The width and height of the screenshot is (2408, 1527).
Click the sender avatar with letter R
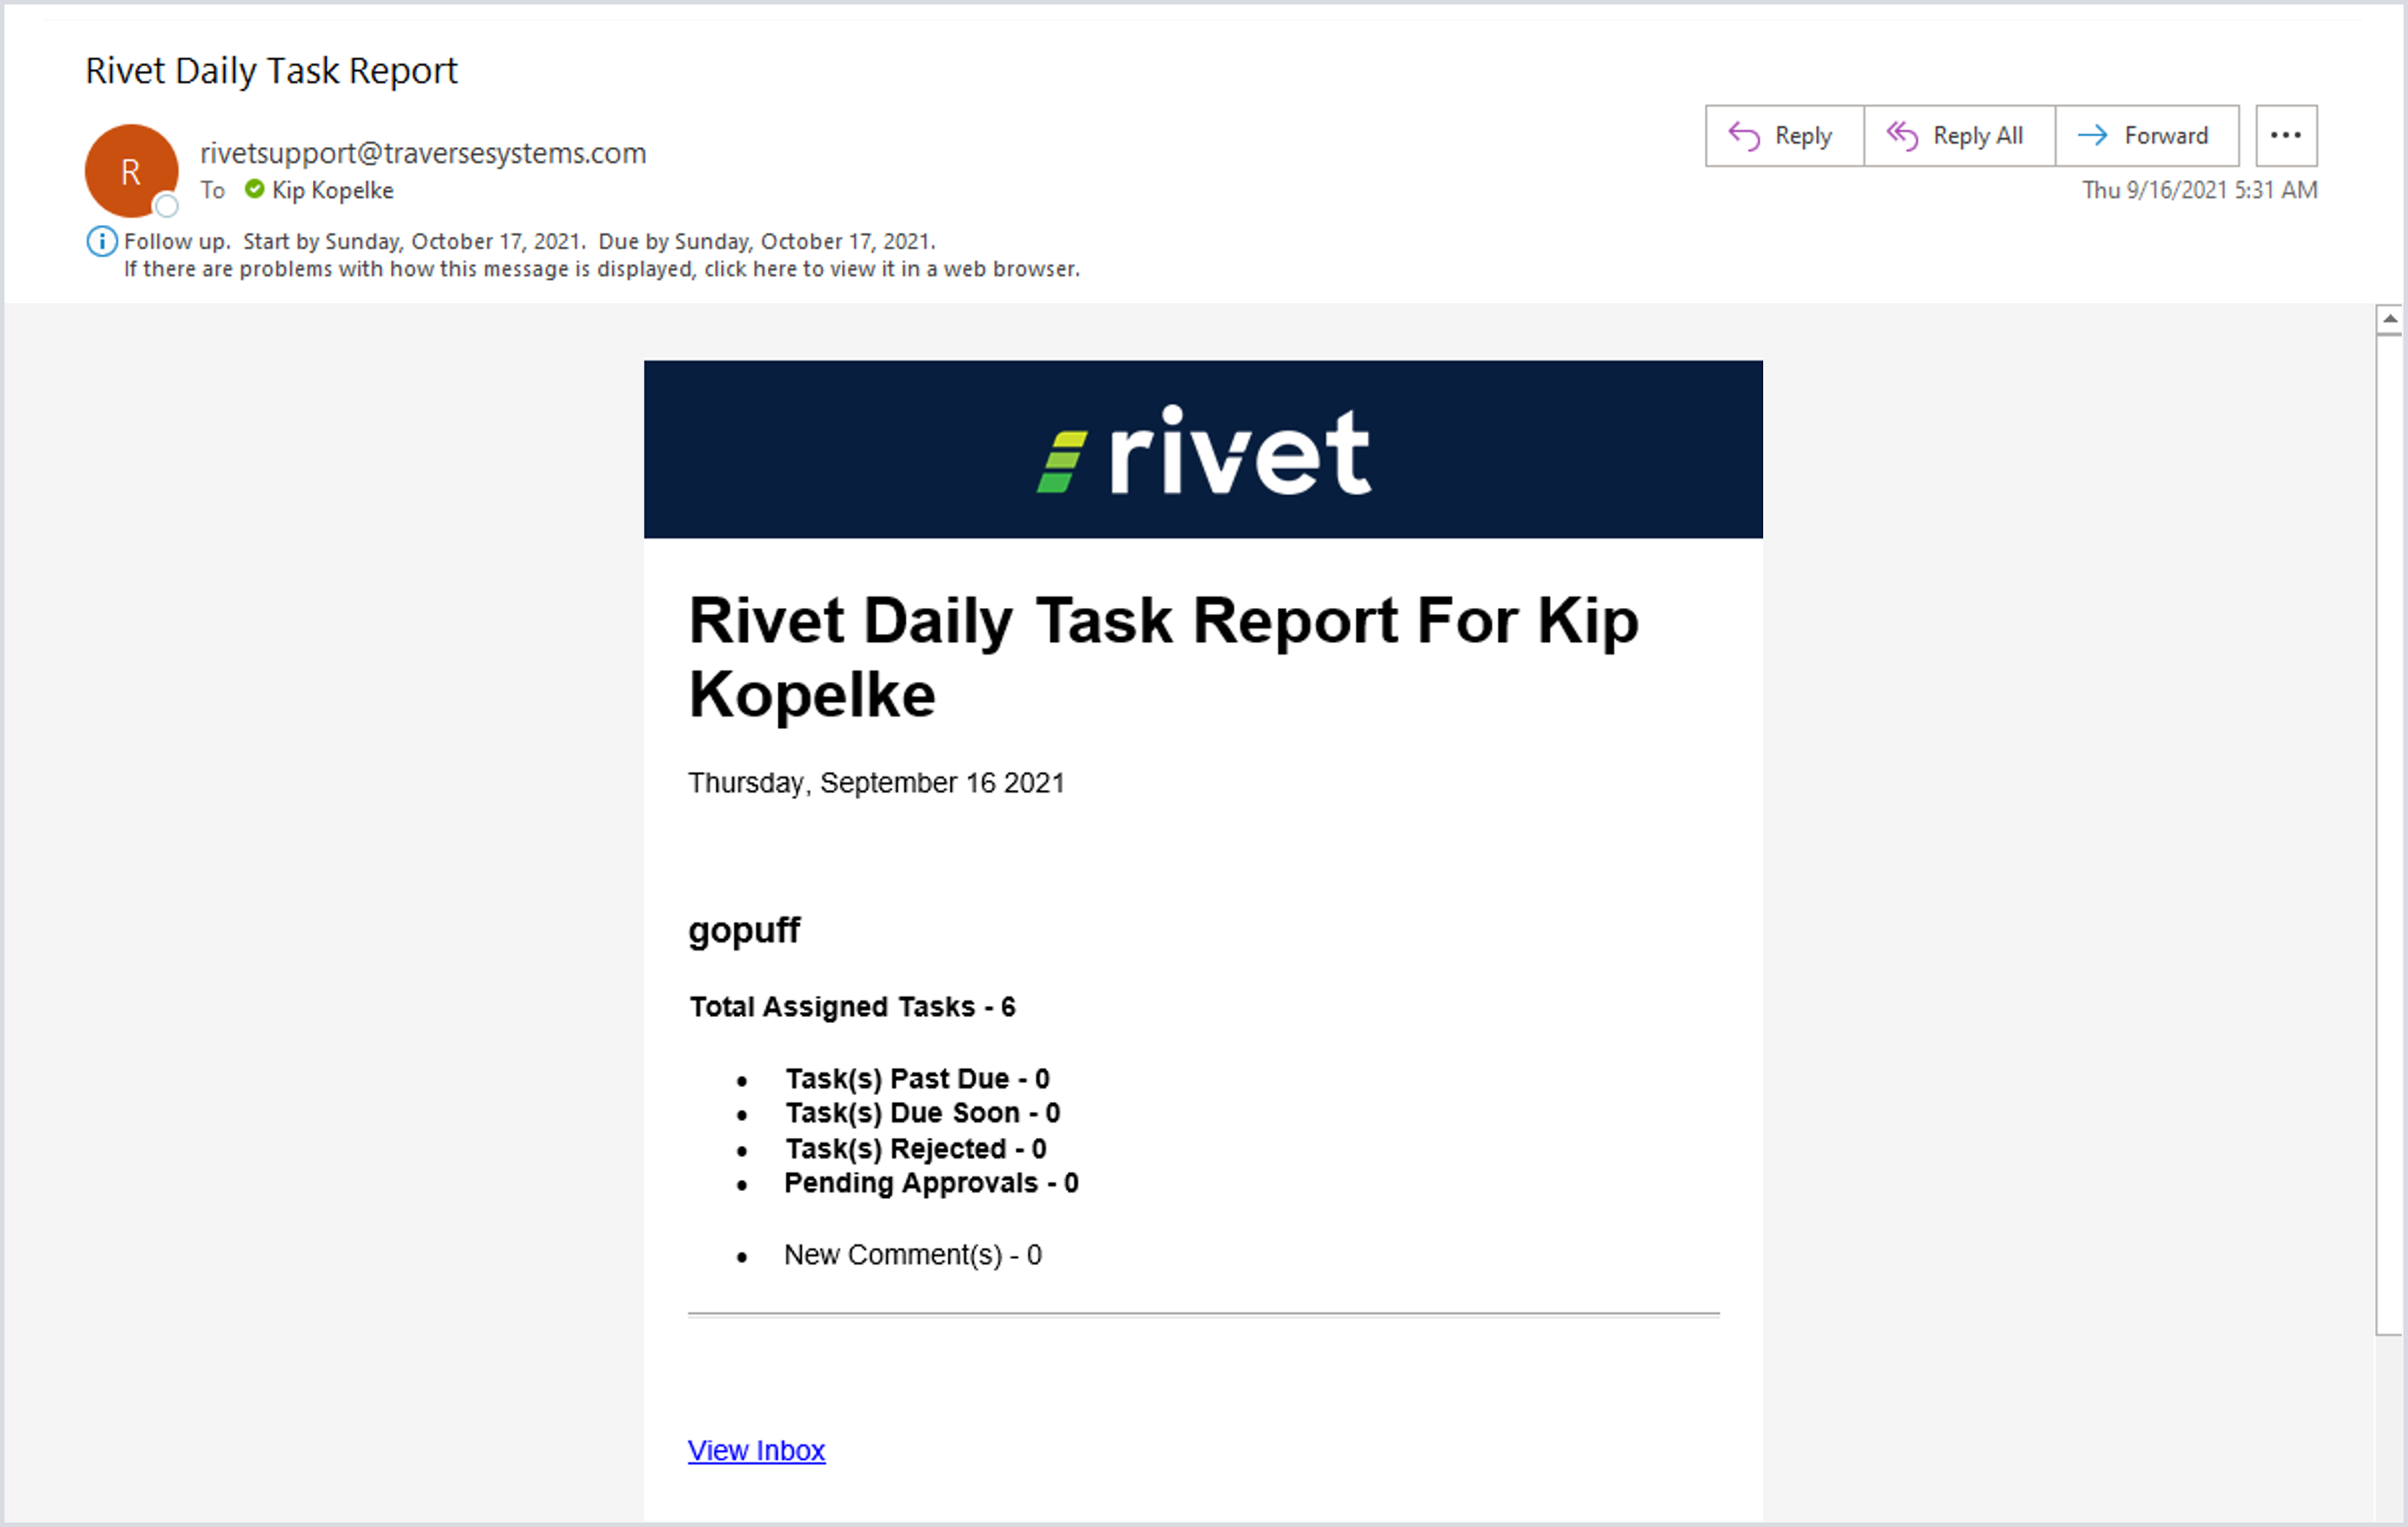pyautogui.click(x=131, y=171)
